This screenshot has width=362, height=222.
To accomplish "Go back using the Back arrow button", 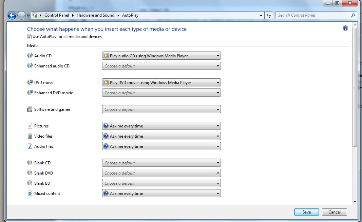I will click(x=12, y=15).
